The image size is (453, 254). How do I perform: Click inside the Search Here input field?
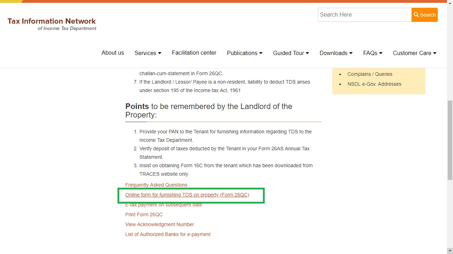click(x=364, y=14)
